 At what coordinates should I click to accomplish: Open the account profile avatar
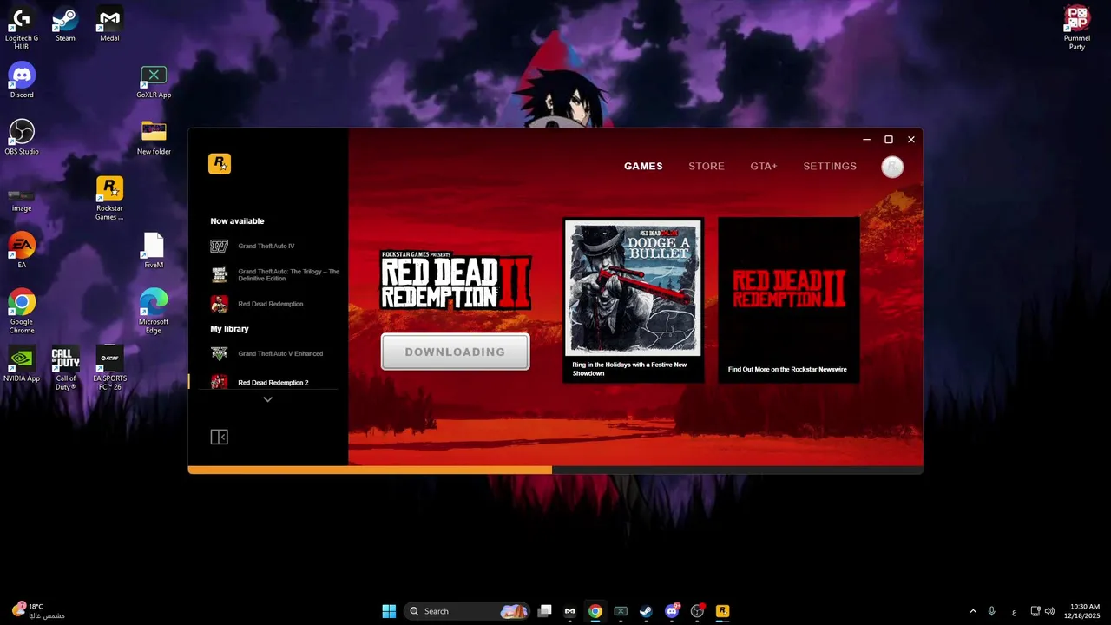click(892, 167)
